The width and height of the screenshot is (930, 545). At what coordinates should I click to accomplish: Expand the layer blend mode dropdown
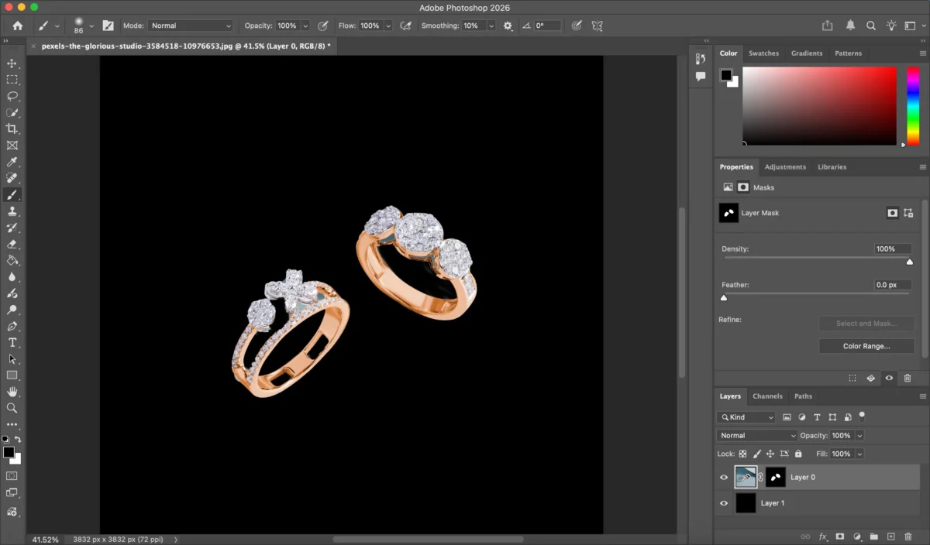point(756,436)
